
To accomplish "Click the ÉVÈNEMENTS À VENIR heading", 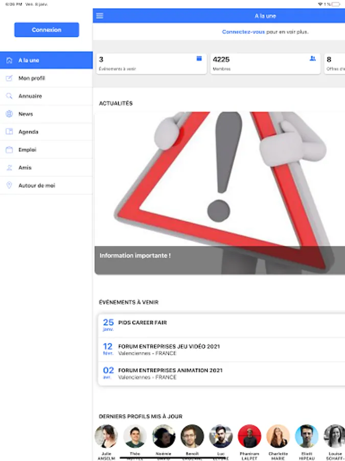I will coord(128,302).
